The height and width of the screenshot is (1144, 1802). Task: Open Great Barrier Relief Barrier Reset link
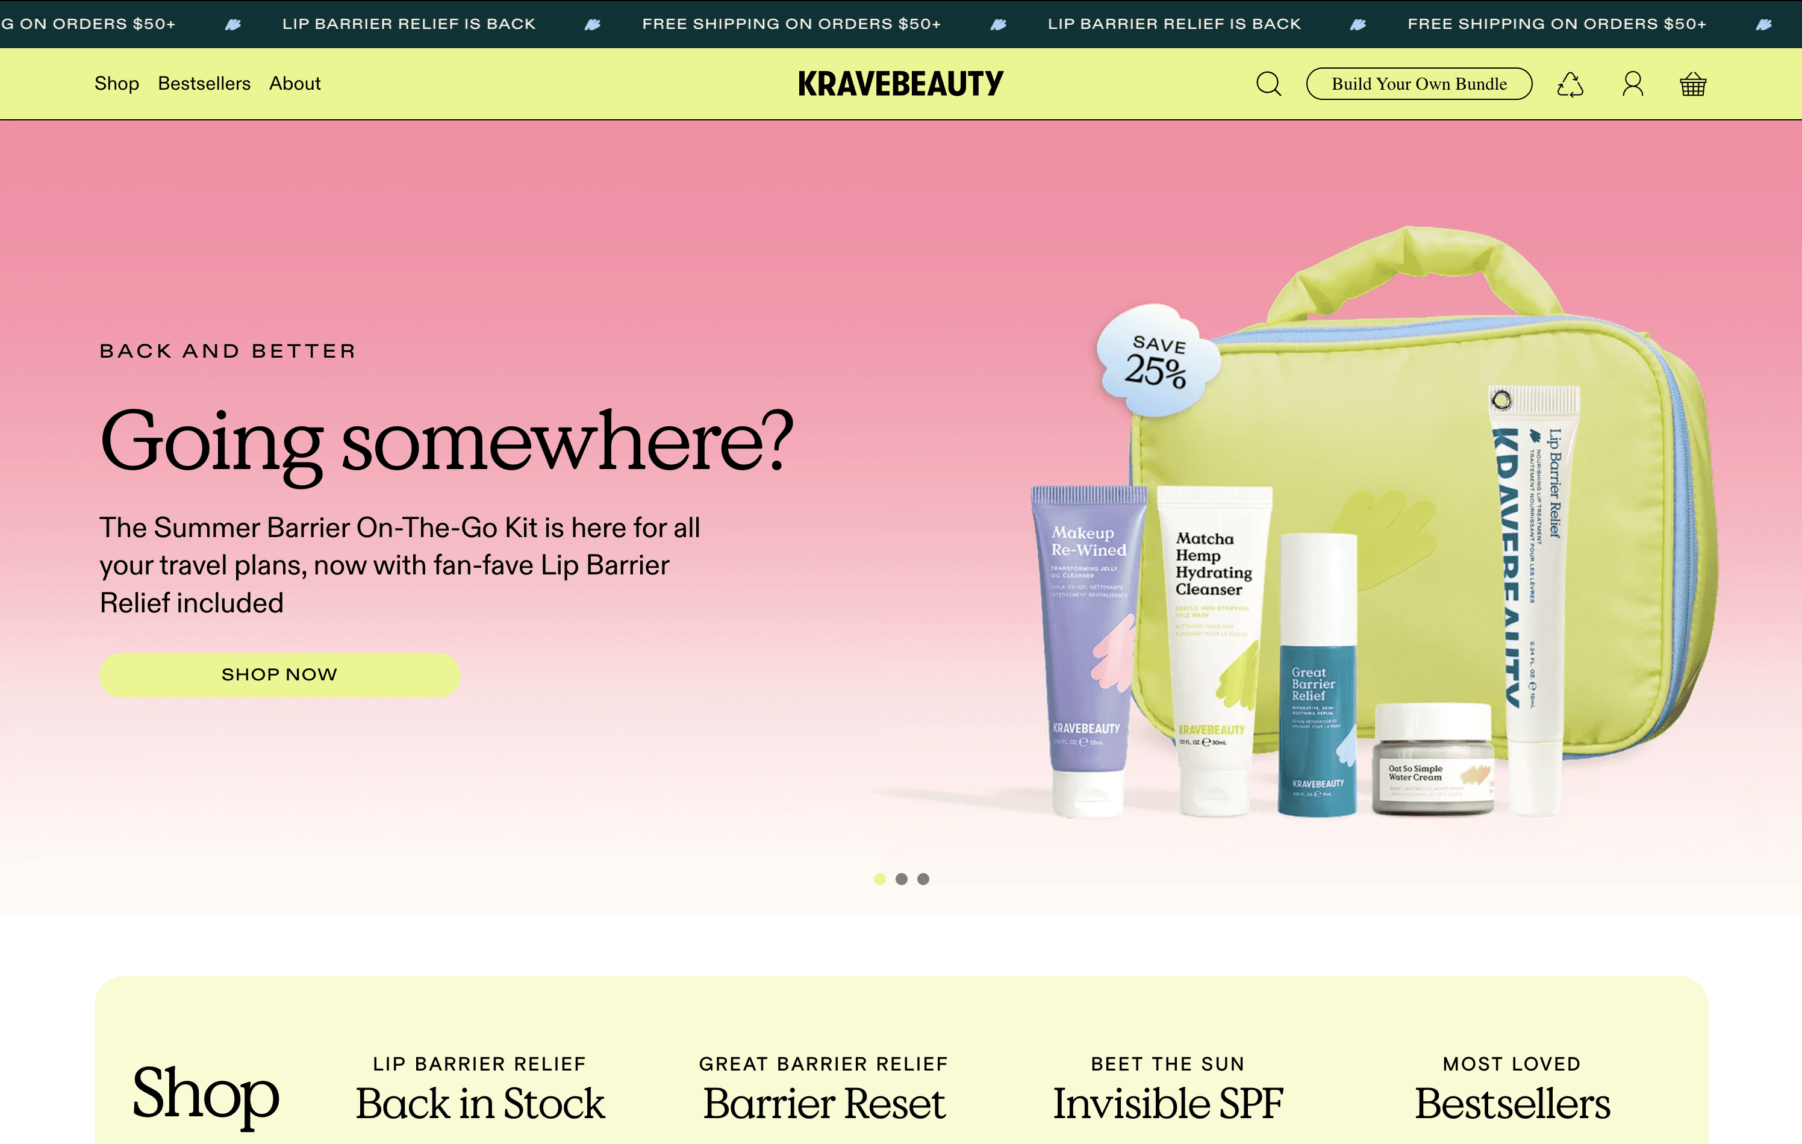coord(824,1089)
